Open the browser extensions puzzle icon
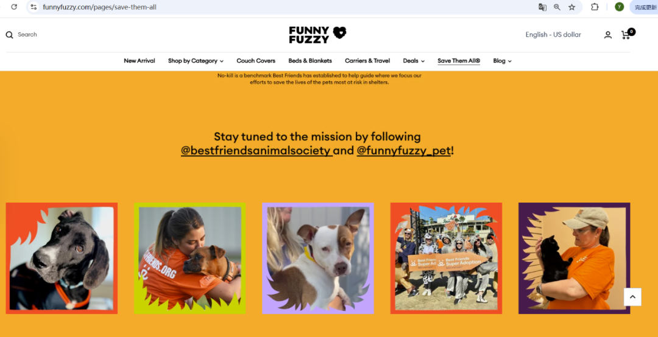Screen dimensions: 658x337 (594, 7)
